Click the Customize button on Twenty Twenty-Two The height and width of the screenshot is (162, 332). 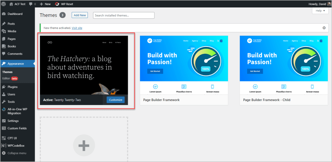pyautogui.click(x=116, y=100)
